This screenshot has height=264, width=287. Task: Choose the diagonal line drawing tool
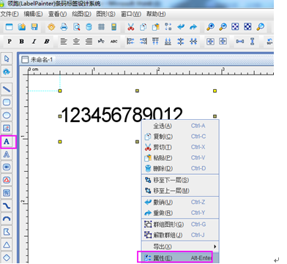(x=7, y=89)
